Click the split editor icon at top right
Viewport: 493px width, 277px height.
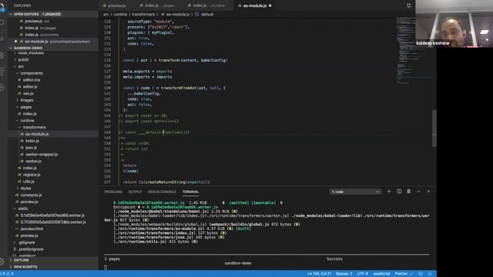409,5
